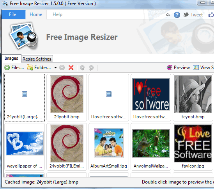Viewport: 214px width, 189px height.
Task: Open the Resize Settings tab
Action: 37,59
